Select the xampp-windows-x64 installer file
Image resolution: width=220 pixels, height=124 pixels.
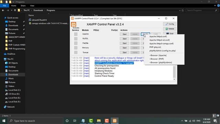pyautogui.click(x=48, y=23)
